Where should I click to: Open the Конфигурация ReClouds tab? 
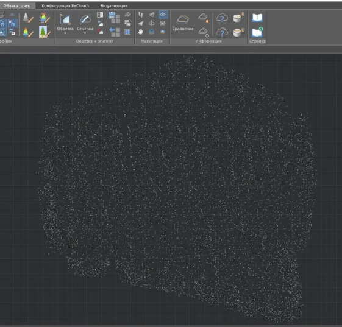click(65, 6)
